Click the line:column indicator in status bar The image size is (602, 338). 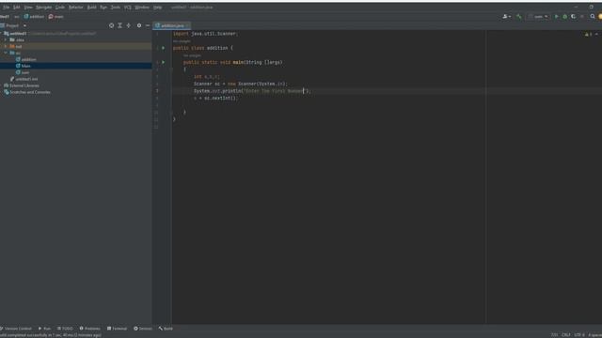554,335
